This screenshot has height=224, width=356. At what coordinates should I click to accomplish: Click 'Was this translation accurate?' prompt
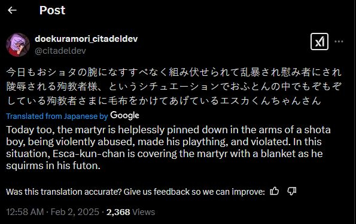[x=64, y=192]
